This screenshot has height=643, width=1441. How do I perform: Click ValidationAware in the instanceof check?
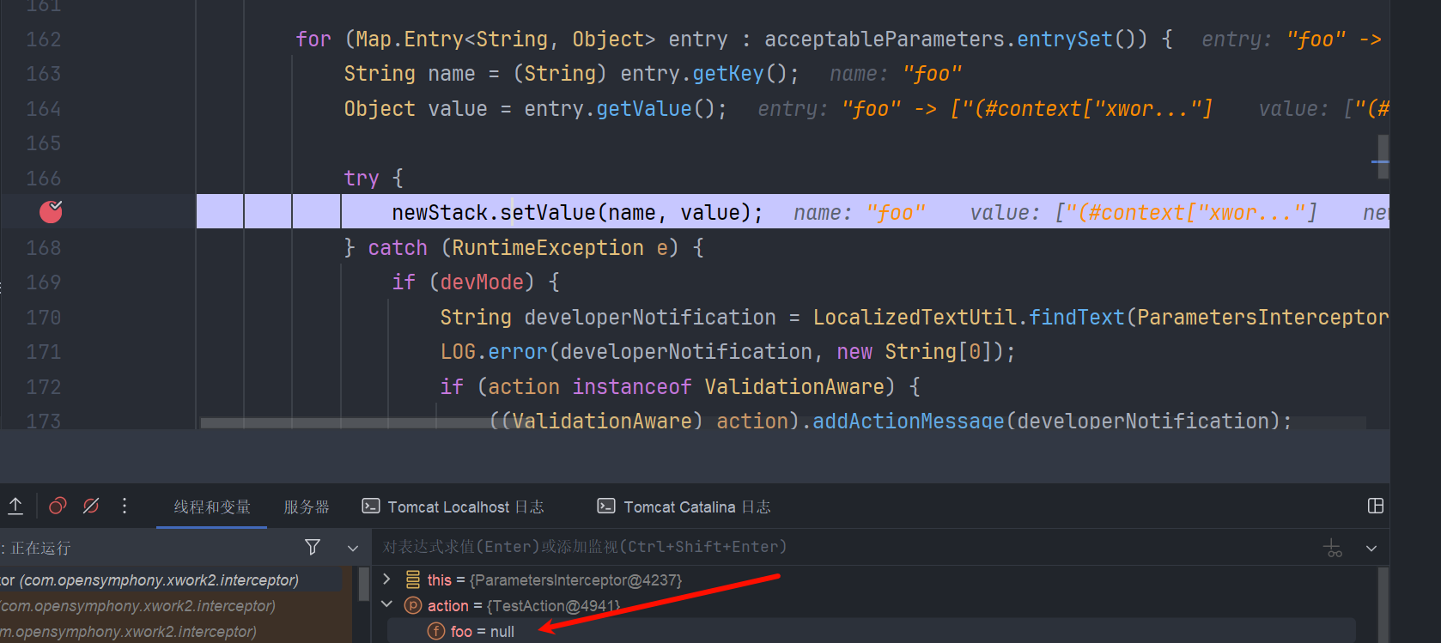point(794,387)
